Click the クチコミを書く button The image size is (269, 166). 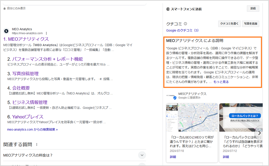[229, 23]
